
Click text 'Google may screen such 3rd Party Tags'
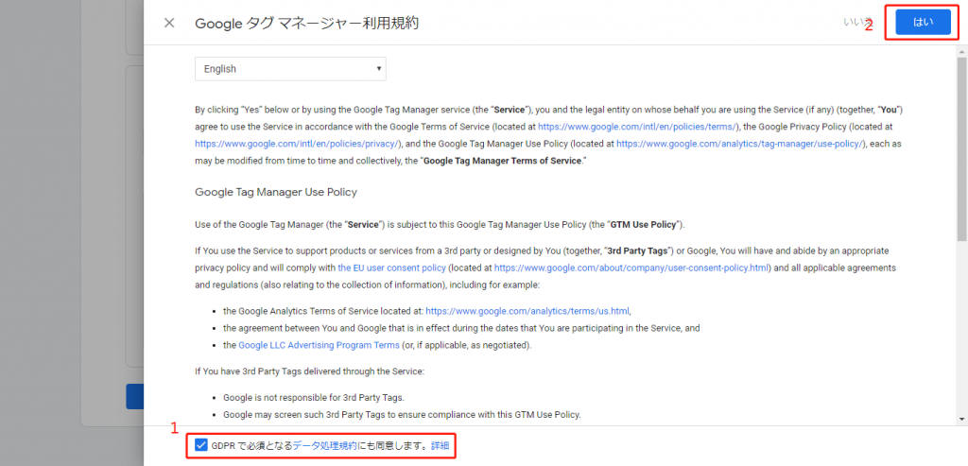pyautogui.click(x=302, y=415)
